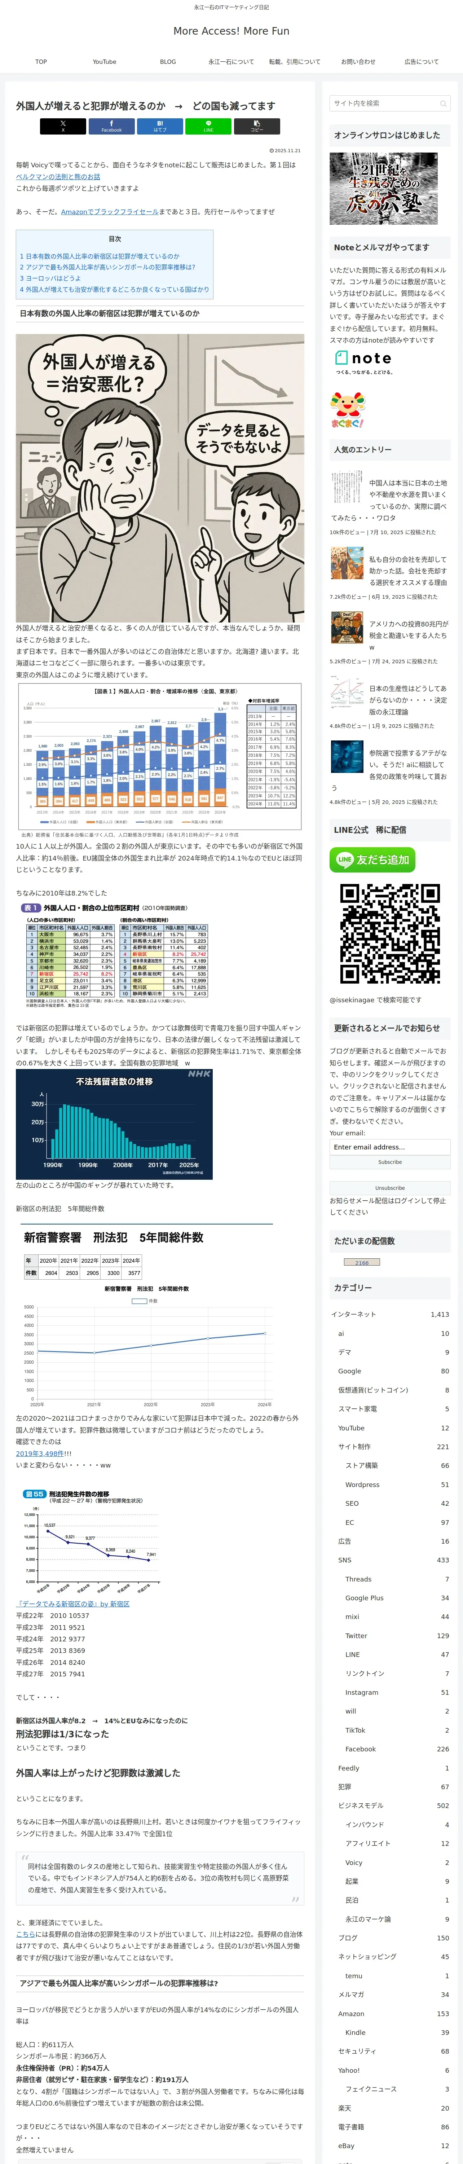Open the こちら link about 長野県 crime list
Image resolution: width=463 pixels, height=2164 pixels.
(x=26, y=1934)
